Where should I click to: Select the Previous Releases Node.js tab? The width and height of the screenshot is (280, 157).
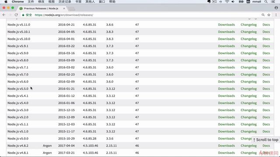(x=41, y=8)
